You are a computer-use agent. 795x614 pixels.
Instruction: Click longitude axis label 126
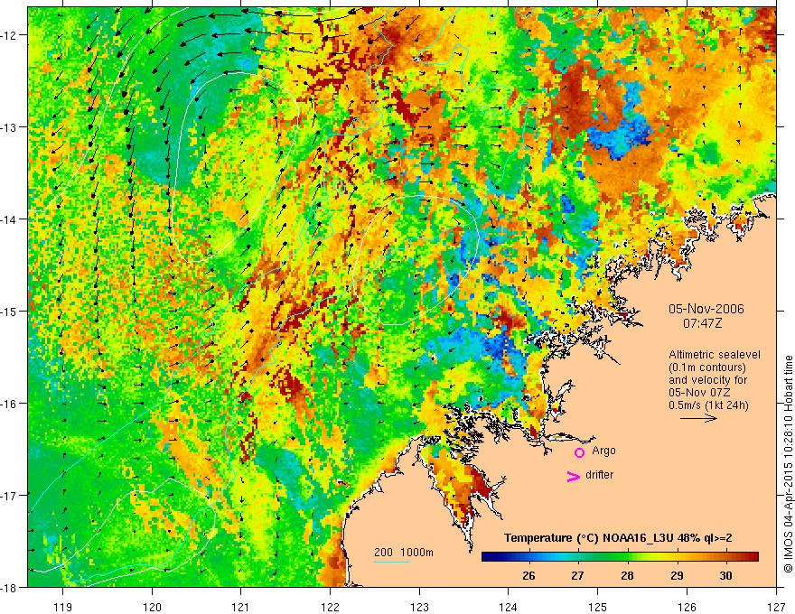click(687, 607)
